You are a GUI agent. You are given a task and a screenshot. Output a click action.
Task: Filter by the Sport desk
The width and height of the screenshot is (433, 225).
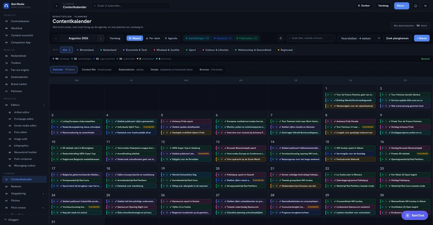pos(191,50)
